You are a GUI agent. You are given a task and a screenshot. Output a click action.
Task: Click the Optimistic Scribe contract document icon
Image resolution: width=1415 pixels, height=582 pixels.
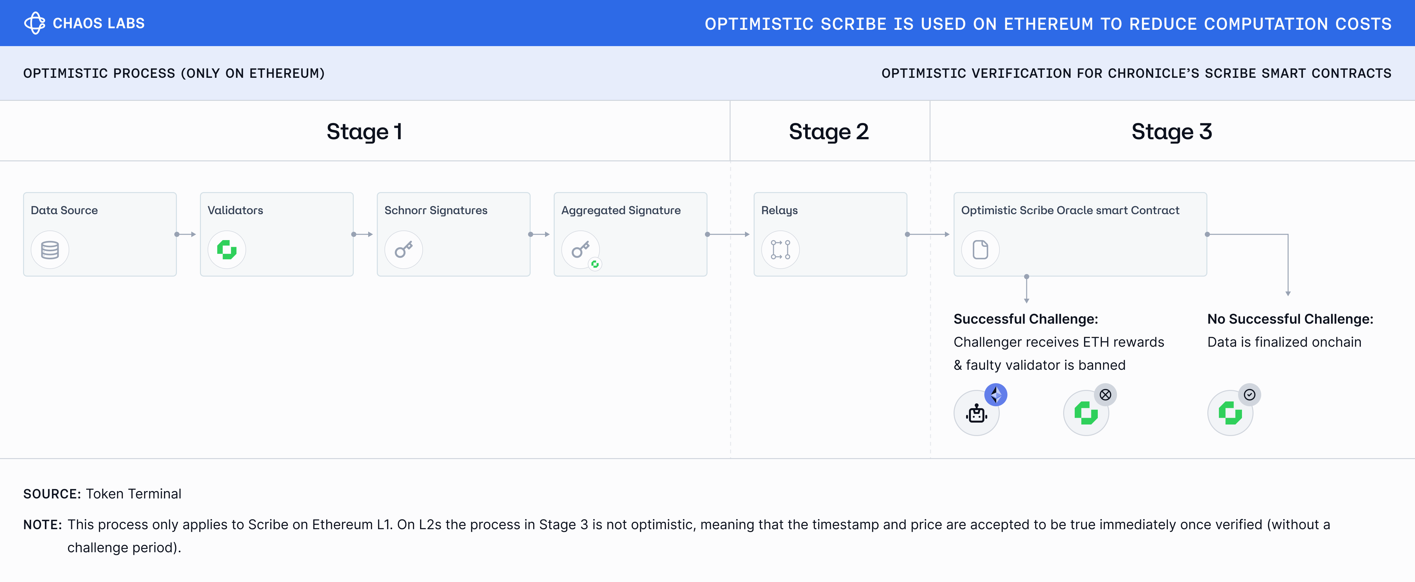pos(981,250)
